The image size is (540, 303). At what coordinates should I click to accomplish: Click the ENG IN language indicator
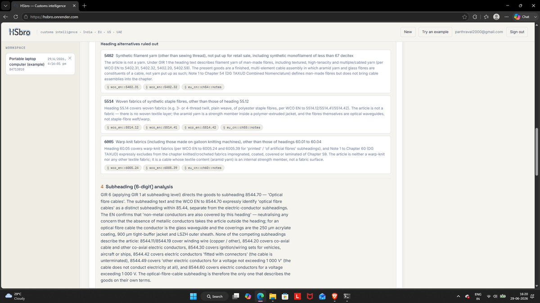tap(478, 296)
